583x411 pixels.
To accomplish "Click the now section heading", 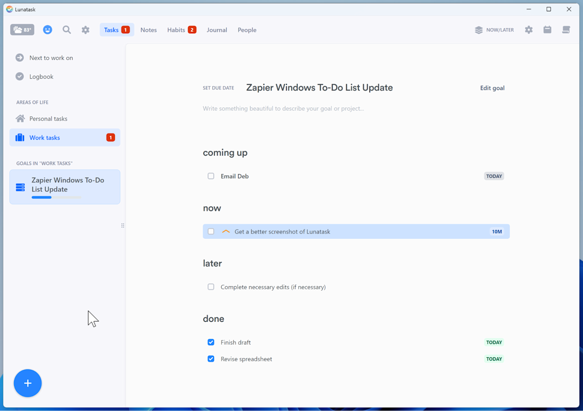I will point(212,208).
